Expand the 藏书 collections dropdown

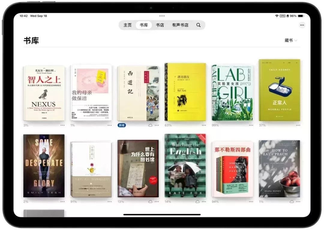291,40
